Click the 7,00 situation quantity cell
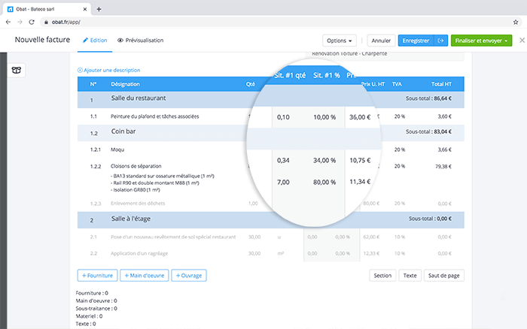Viewport: 527px width, 329px height. [x=283, y=182]
